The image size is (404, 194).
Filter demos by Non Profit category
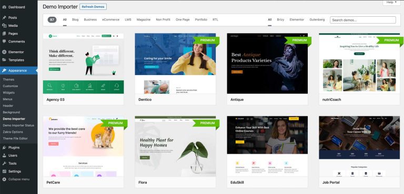pos(163,20)
